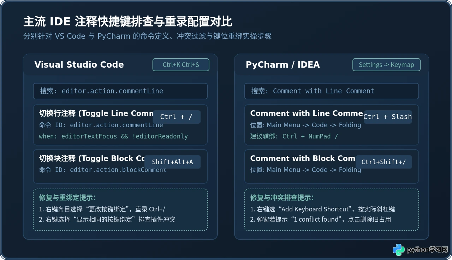Click the Add Keyboard Shortcut tip line
The height and width of the screenshot is (260, 452).
pos(322,209)
